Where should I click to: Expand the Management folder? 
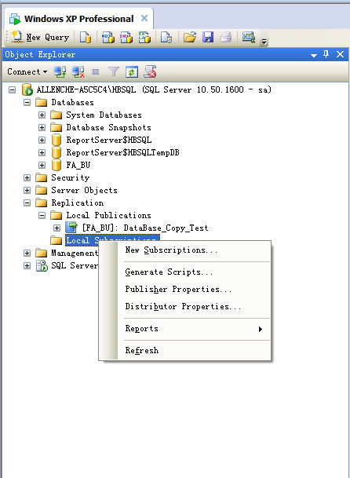(x=27, y=253)
